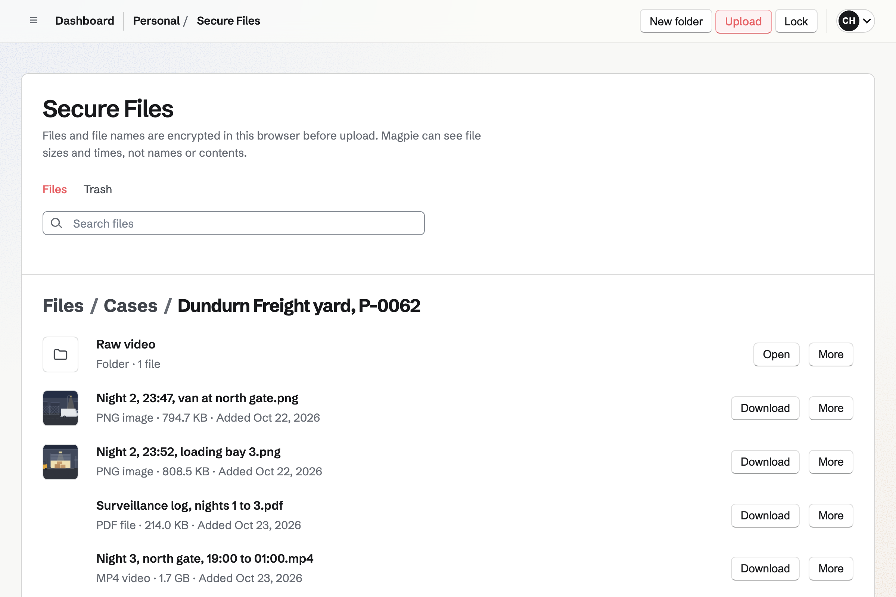Click Dundurn Freight yard, P-0062 heading

tap(299, 306)
